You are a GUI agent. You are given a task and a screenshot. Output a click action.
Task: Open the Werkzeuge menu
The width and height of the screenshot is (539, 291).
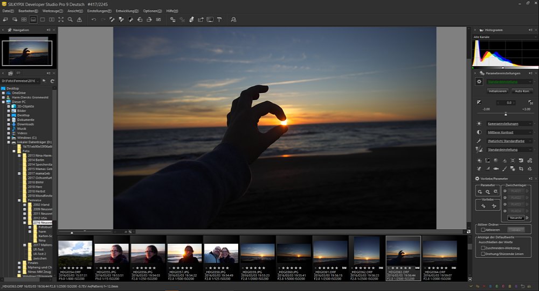[53, 11]
